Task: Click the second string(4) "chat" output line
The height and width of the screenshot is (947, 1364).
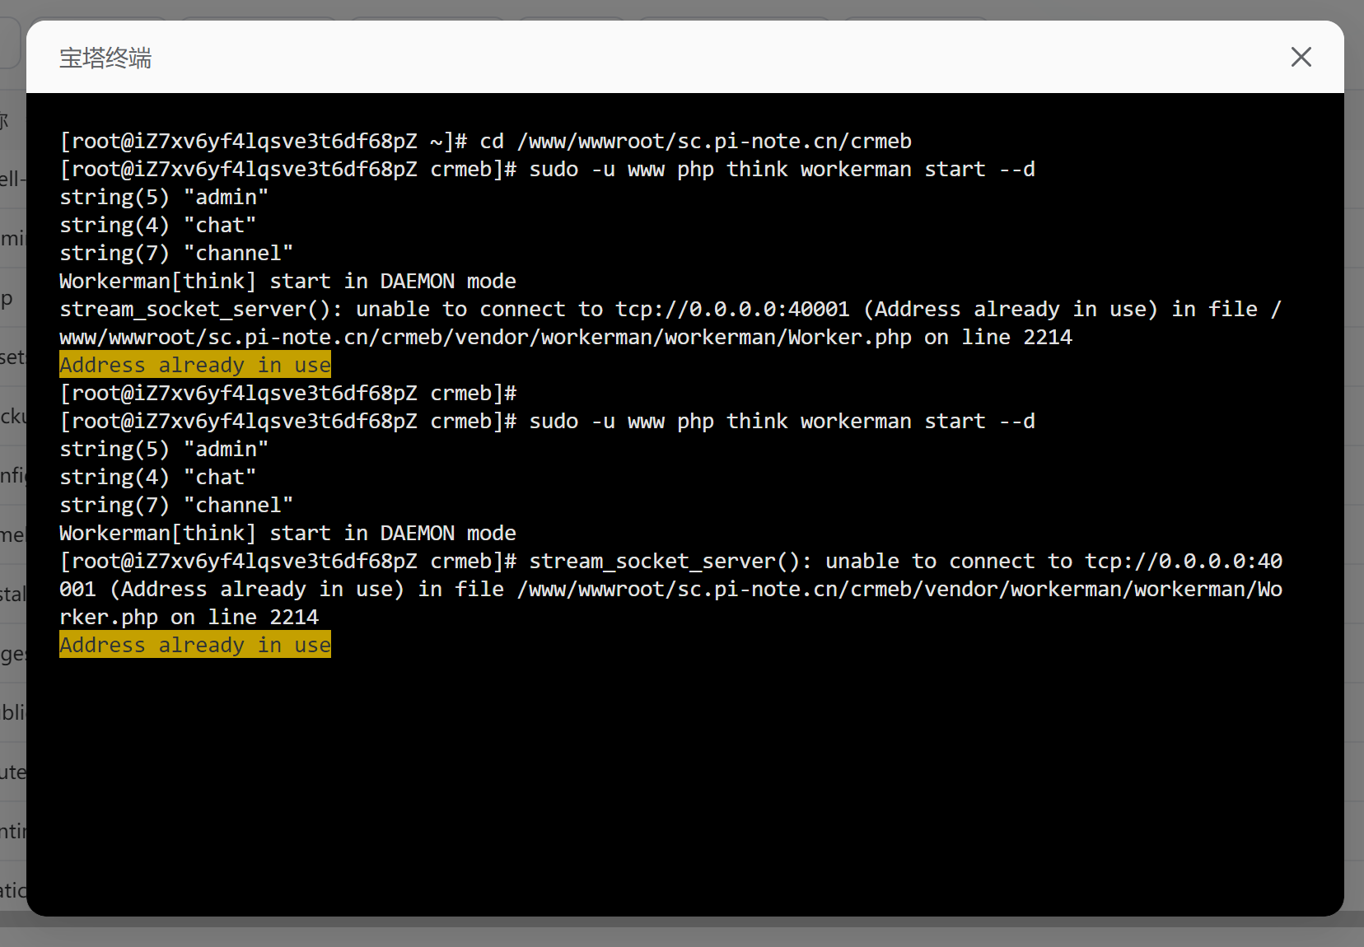Action: tap(157, 478)
